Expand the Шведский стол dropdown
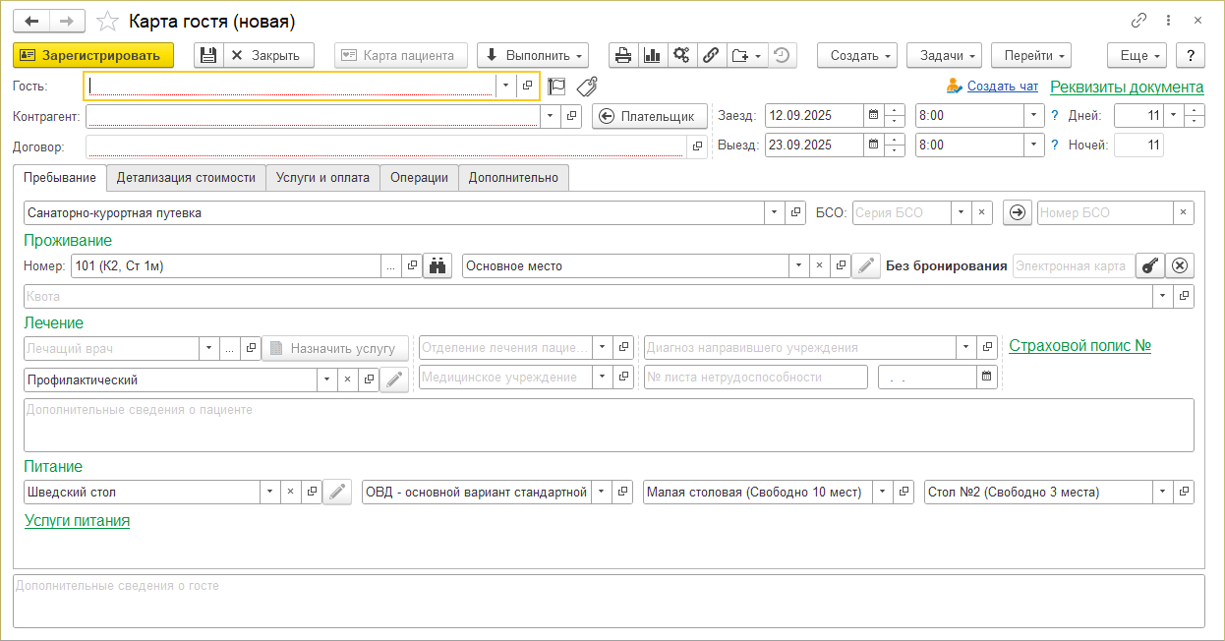1225x641 pixels. click(x=269, y=492)
